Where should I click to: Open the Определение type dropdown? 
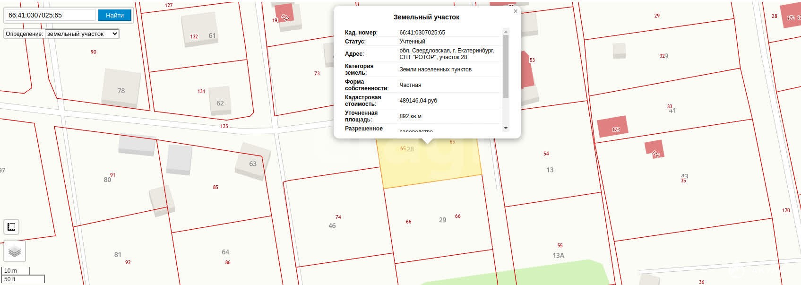tap(82, 34)
